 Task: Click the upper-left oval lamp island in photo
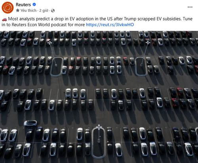57,66
